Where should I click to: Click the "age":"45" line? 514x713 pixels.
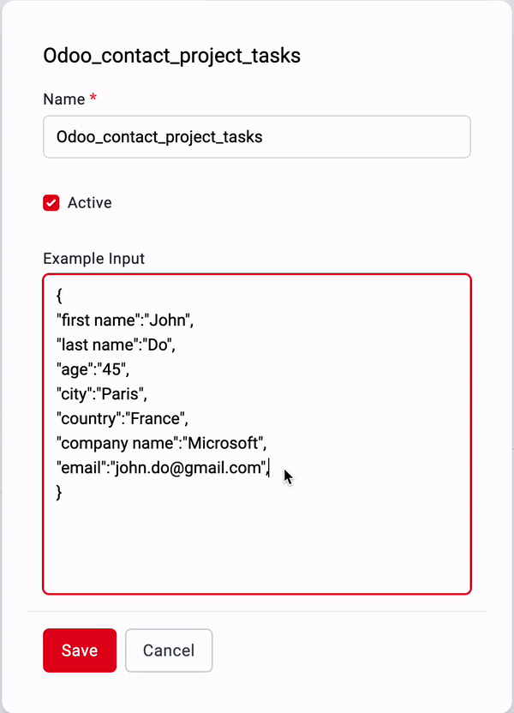coord(93,369)
